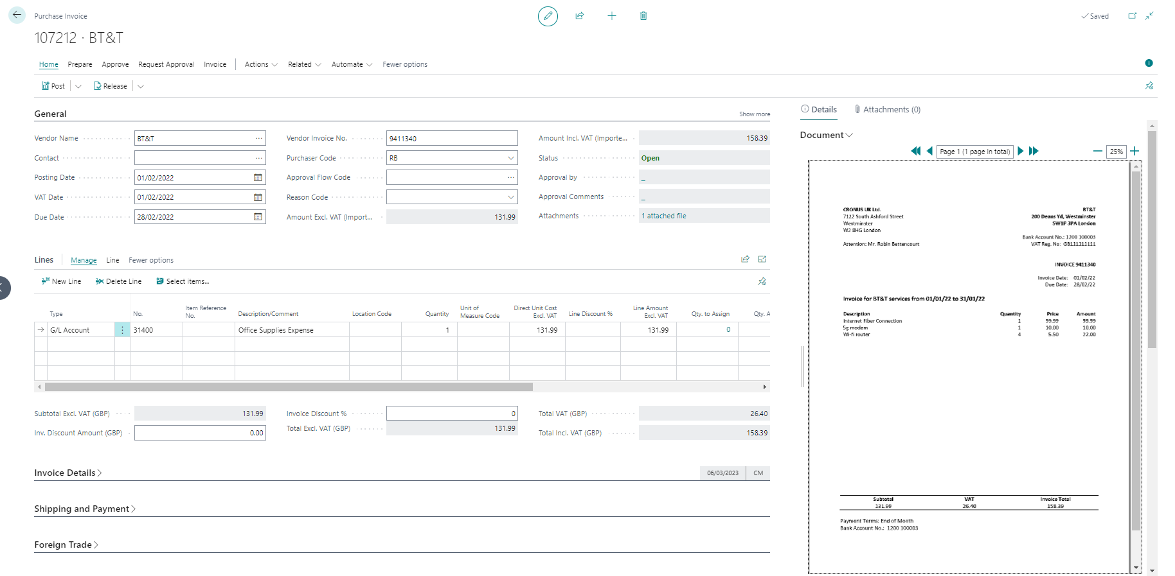Open Vendor Name lookup ellipsis
This screenshot has height=576, width=1175.
click(x=258, y=139)
